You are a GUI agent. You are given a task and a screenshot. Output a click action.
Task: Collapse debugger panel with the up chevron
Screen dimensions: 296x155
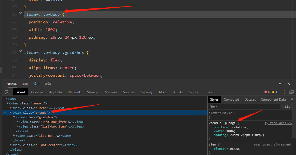[x=280, y=84]
